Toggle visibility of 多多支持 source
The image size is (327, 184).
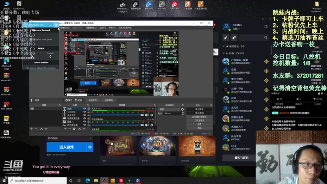click(x=85, y=115)
